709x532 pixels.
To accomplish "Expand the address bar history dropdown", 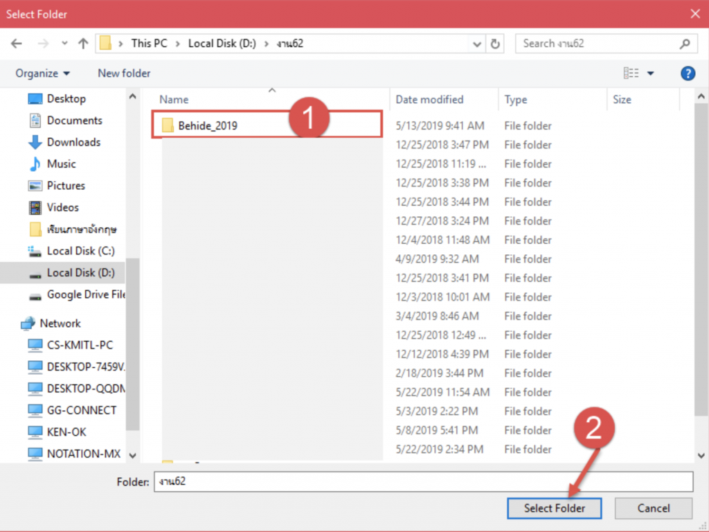I will pyautogui.click(x=477, y=44).
